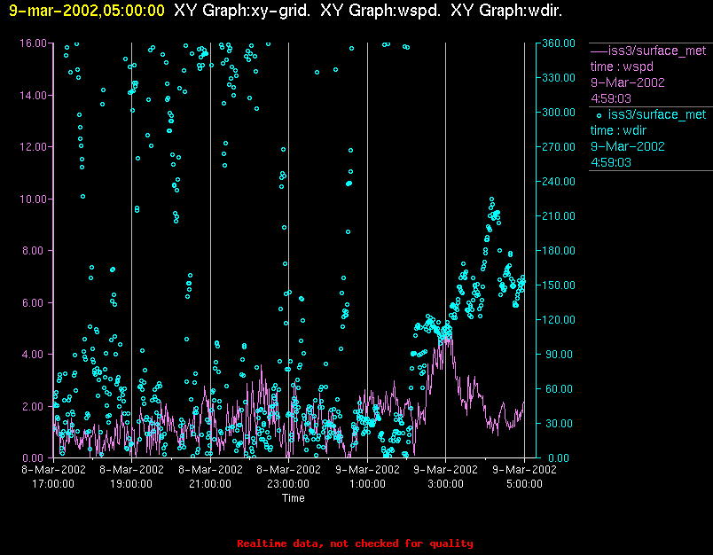The image size is (713, 555).
Task: Select the 'XY Graph:wspd.' title text
Action: pos(380,11)
